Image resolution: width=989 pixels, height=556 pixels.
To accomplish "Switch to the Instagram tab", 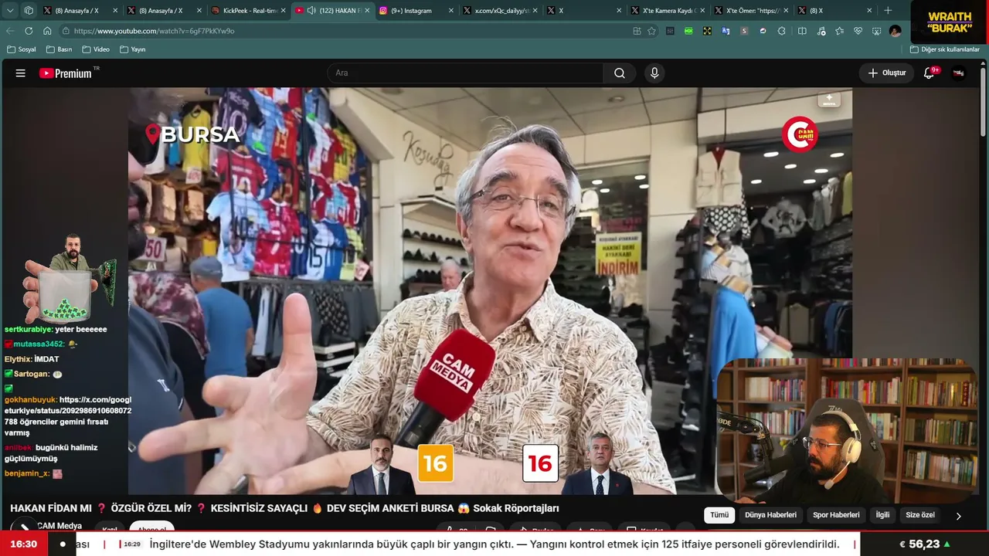I will 415,11.
